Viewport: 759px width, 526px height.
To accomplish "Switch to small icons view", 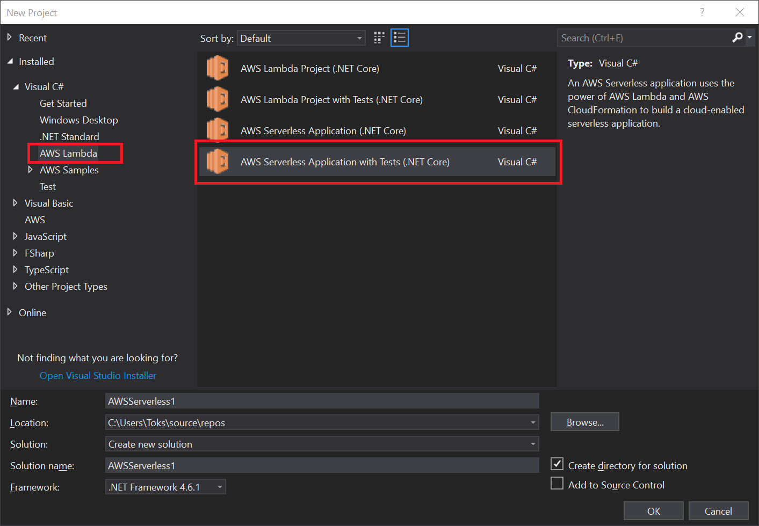I will pyautogui.click(x=379, y=38).
